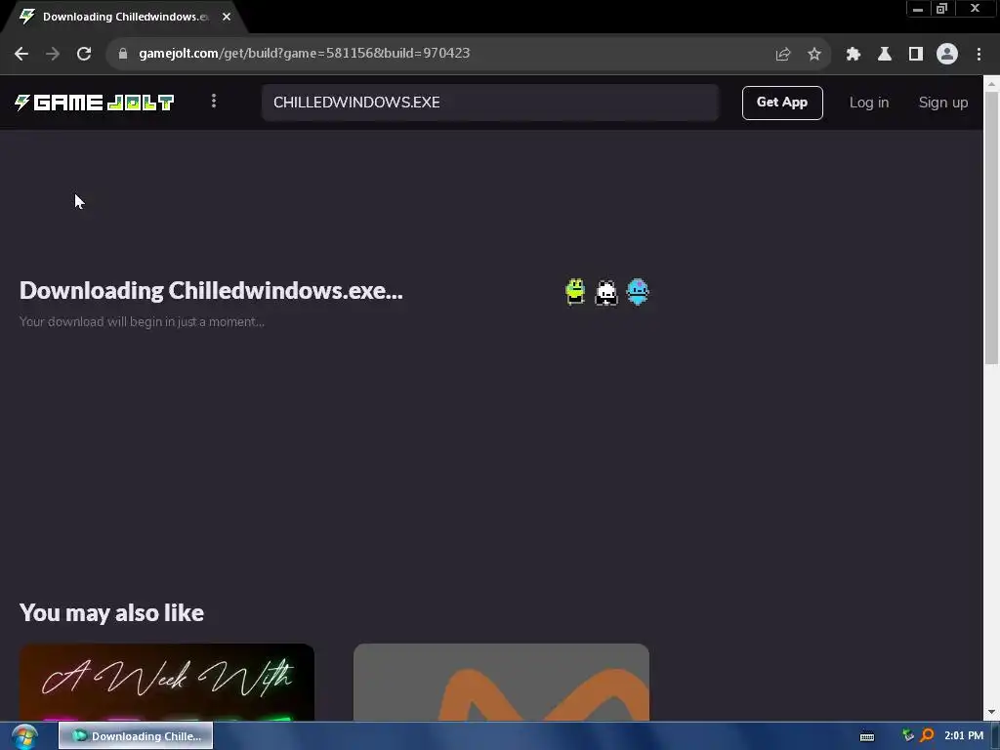Screen dimensions: 1000x750
Task: Click the Sign up link
Action: point(943,103)
